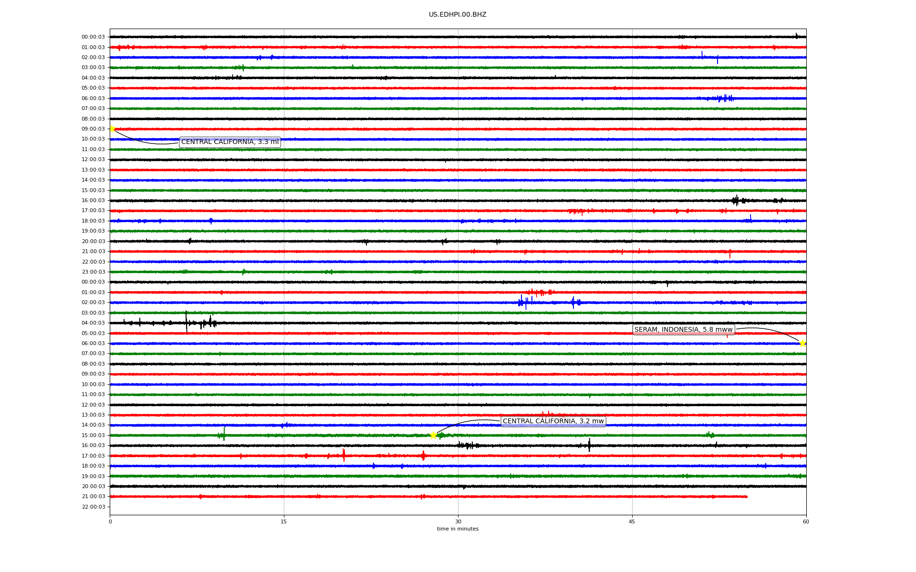Screen dimensions: 916x572
Task: Click the 60 tick label on the x-axis
Action: pos(806,521)
